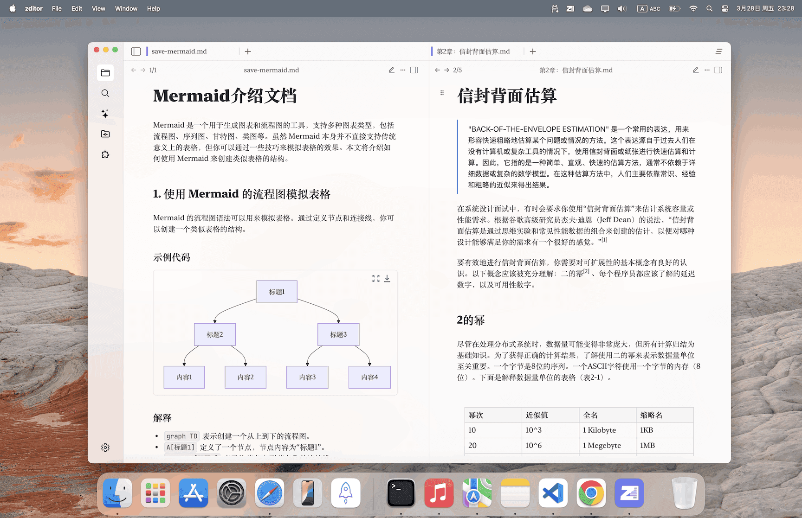Click the 第2章 title in right pane header

coord(576,70)
